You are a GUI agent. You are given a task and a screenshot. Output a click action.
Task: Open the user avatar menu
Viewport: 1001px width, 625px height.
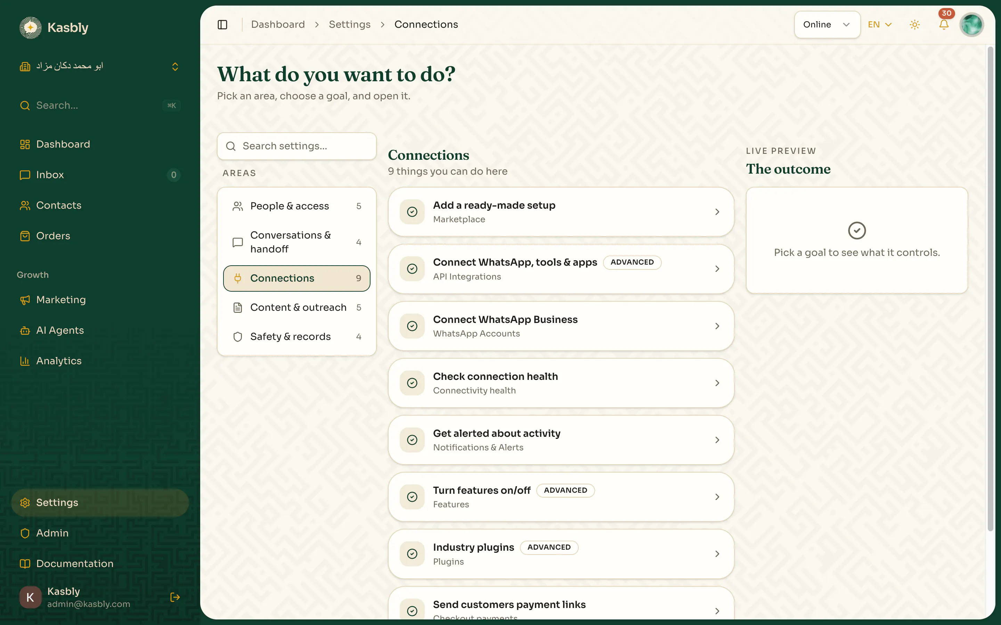point(971,25)
